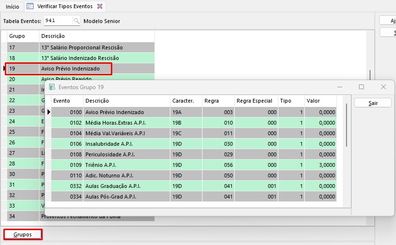
Task: Click the Evento column header
Action: 67,101
